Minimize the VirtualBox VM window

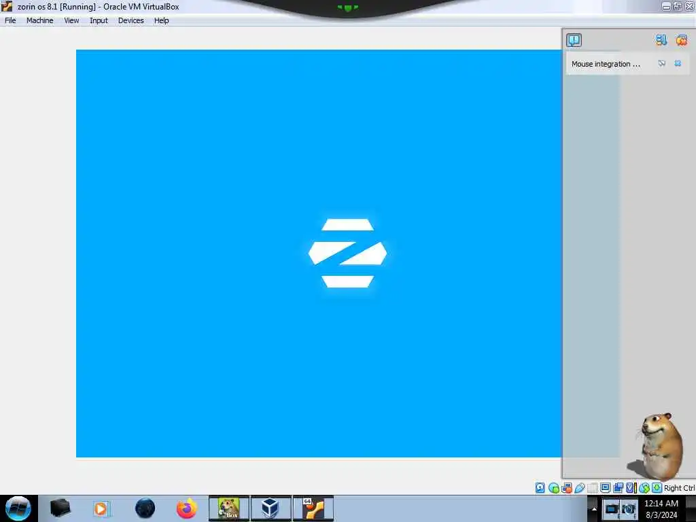[666, 7]
